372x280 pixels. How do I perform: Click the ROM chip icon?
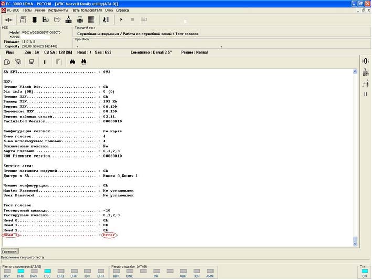(x=35, y=20)
